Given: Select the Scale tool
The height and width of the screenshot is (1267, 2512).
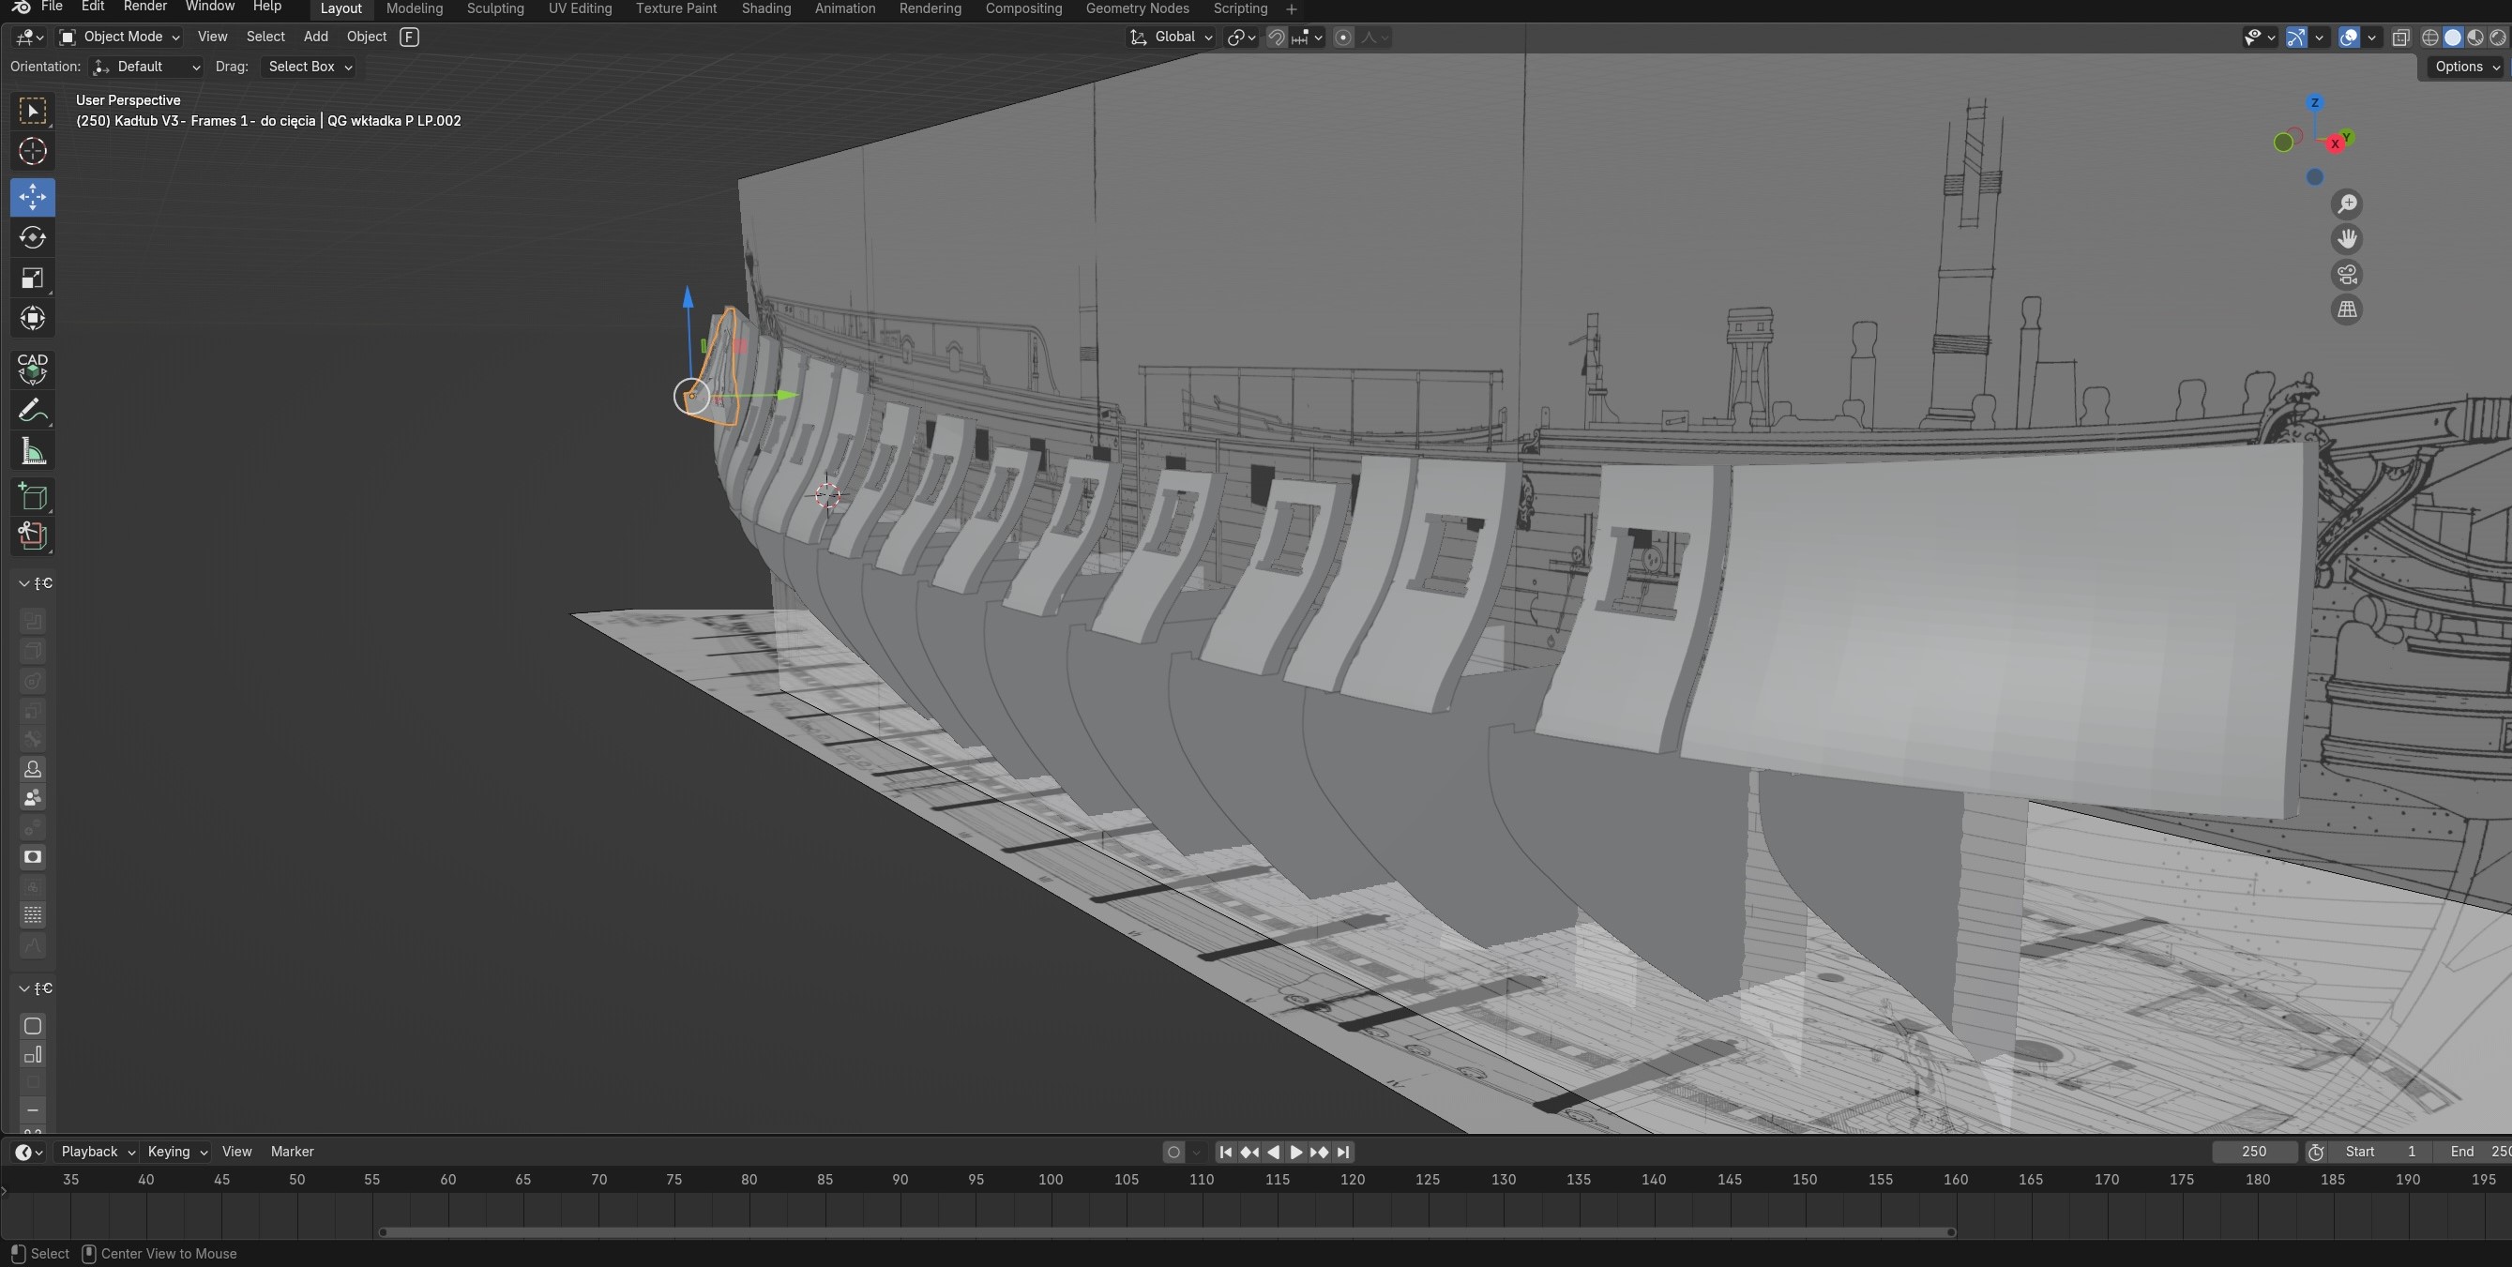Looking at the screenshot, I should click(32, 279).
